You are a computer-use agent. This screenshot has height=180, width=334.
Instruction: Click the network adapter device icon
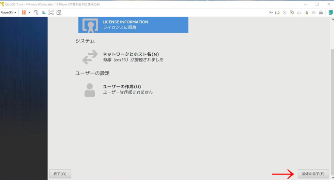pos(292,13)
